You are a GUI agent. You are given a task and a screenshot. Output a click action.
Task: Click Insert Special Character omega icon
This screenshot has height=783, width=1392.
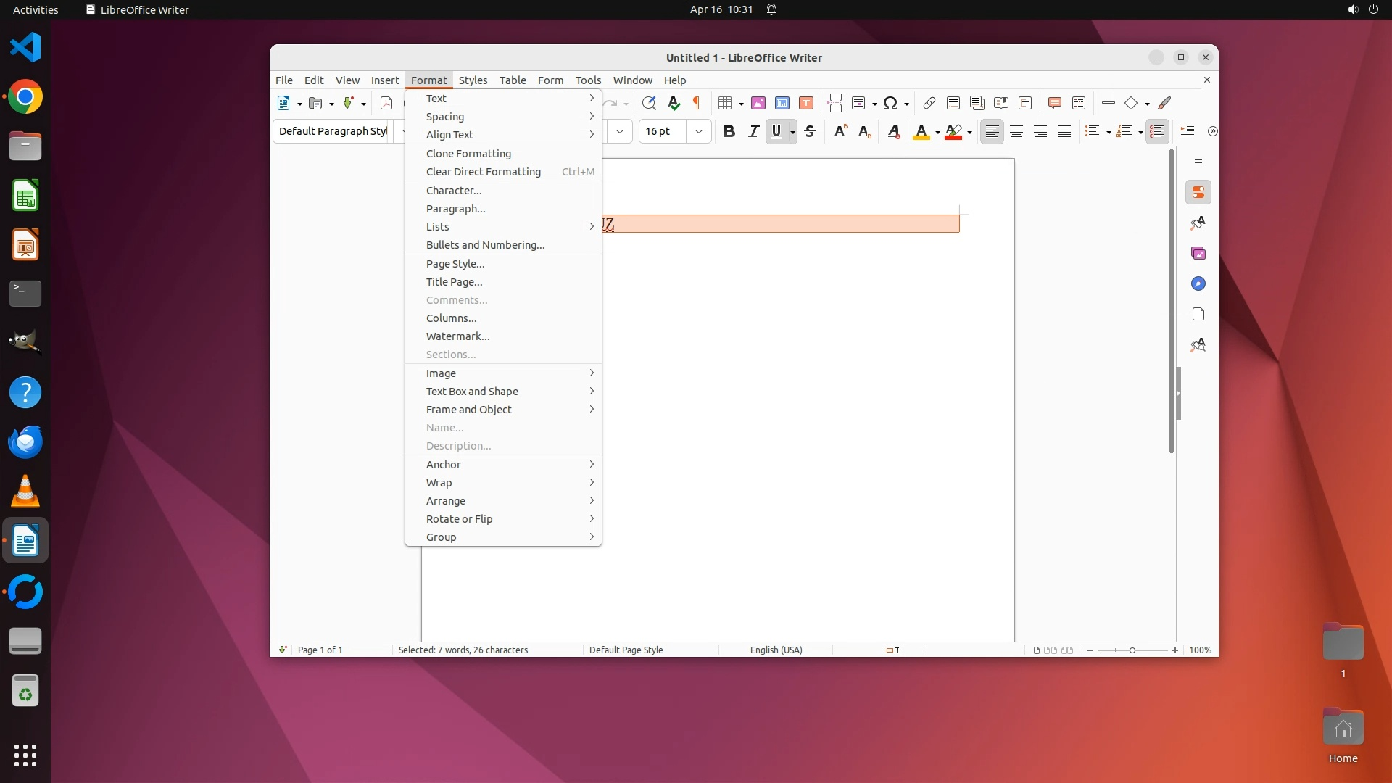pyautogui.click(x=890, y=103)
